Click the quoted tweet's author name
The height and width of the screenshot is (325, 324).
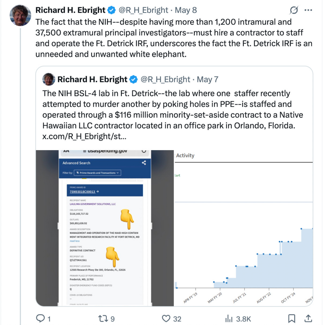pyautogui.click(x=92, y=79)
